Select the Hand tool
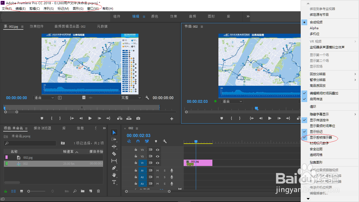Image resolution: width=359 pixels, height=202 pixels. [114, 175]
